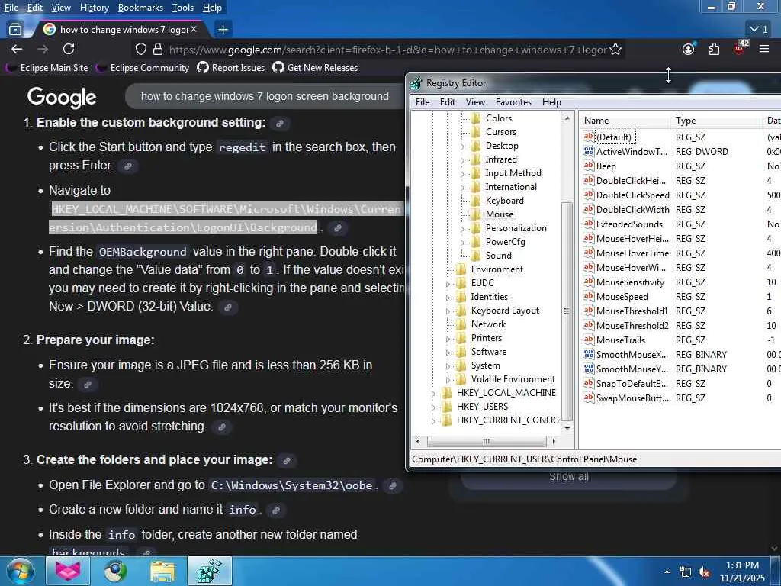Click the Google search query box
Screen dimensions: 781x586
click(x=265, y=96)
